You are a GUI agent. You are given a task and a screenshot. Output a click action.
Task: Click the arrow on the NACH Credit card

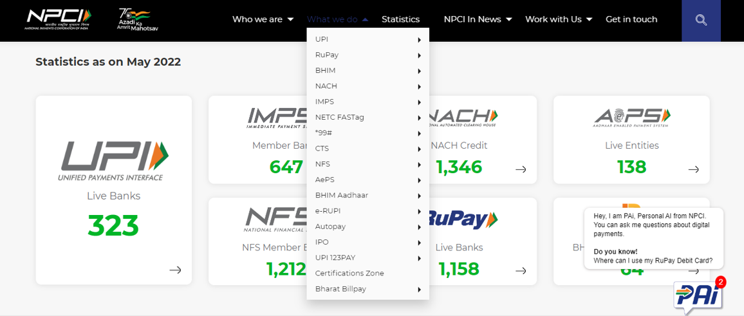click(x=521, y=169)
